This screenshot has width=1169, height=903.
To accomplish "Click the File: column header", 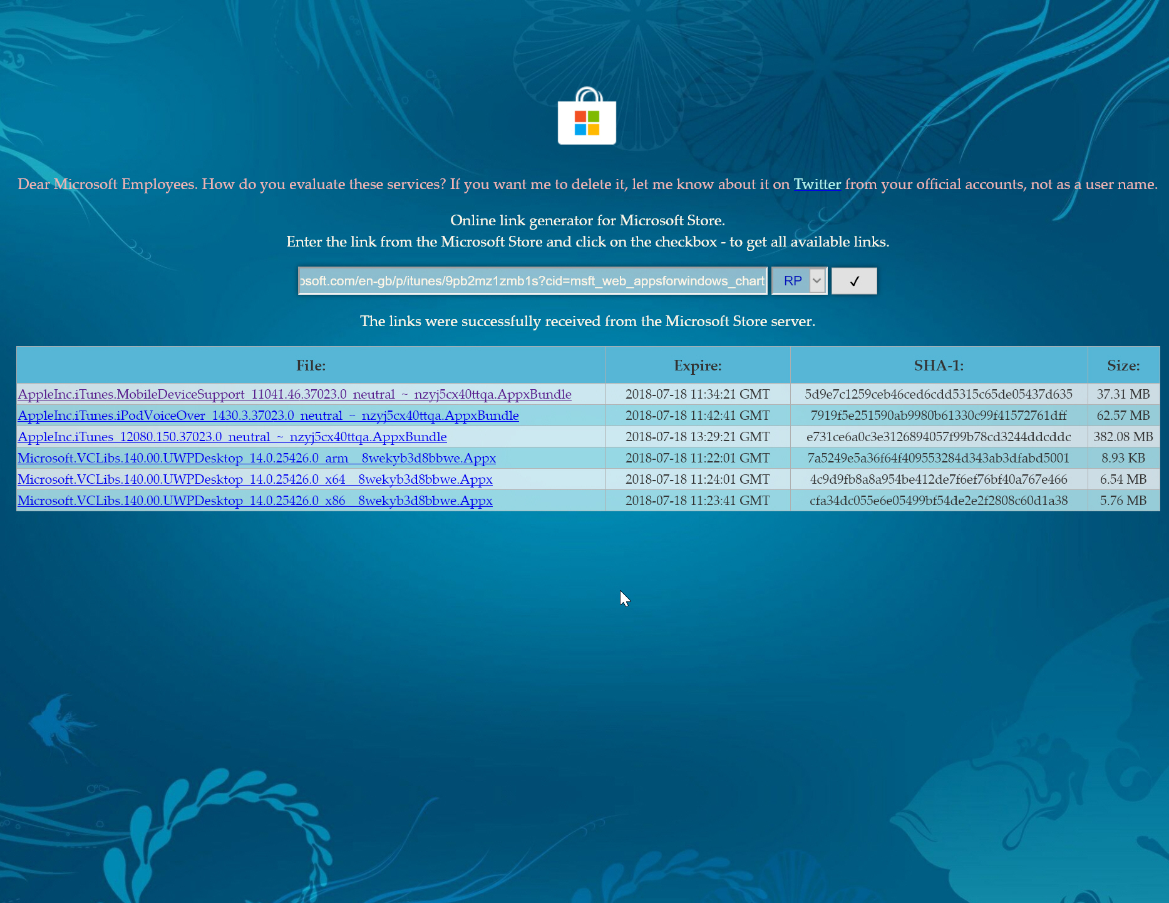I will [311, 365].
